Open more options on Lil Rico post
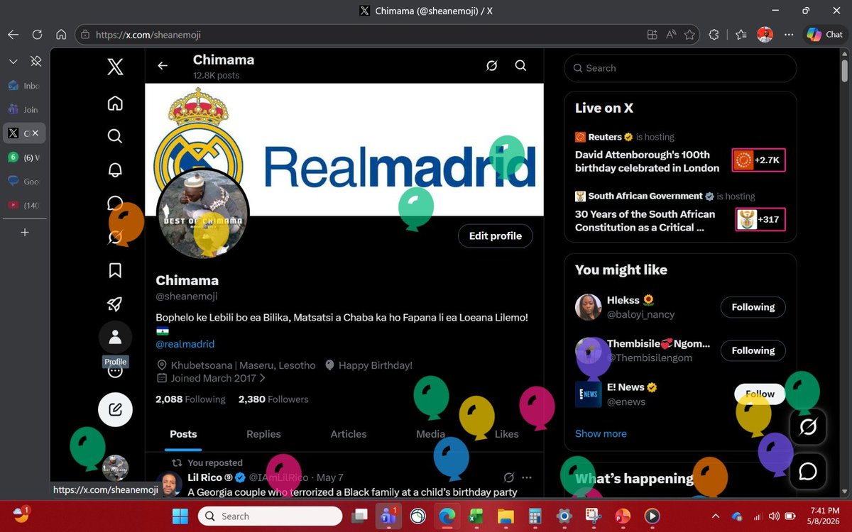The image size is (852, 532). click(x=527, y=477)
